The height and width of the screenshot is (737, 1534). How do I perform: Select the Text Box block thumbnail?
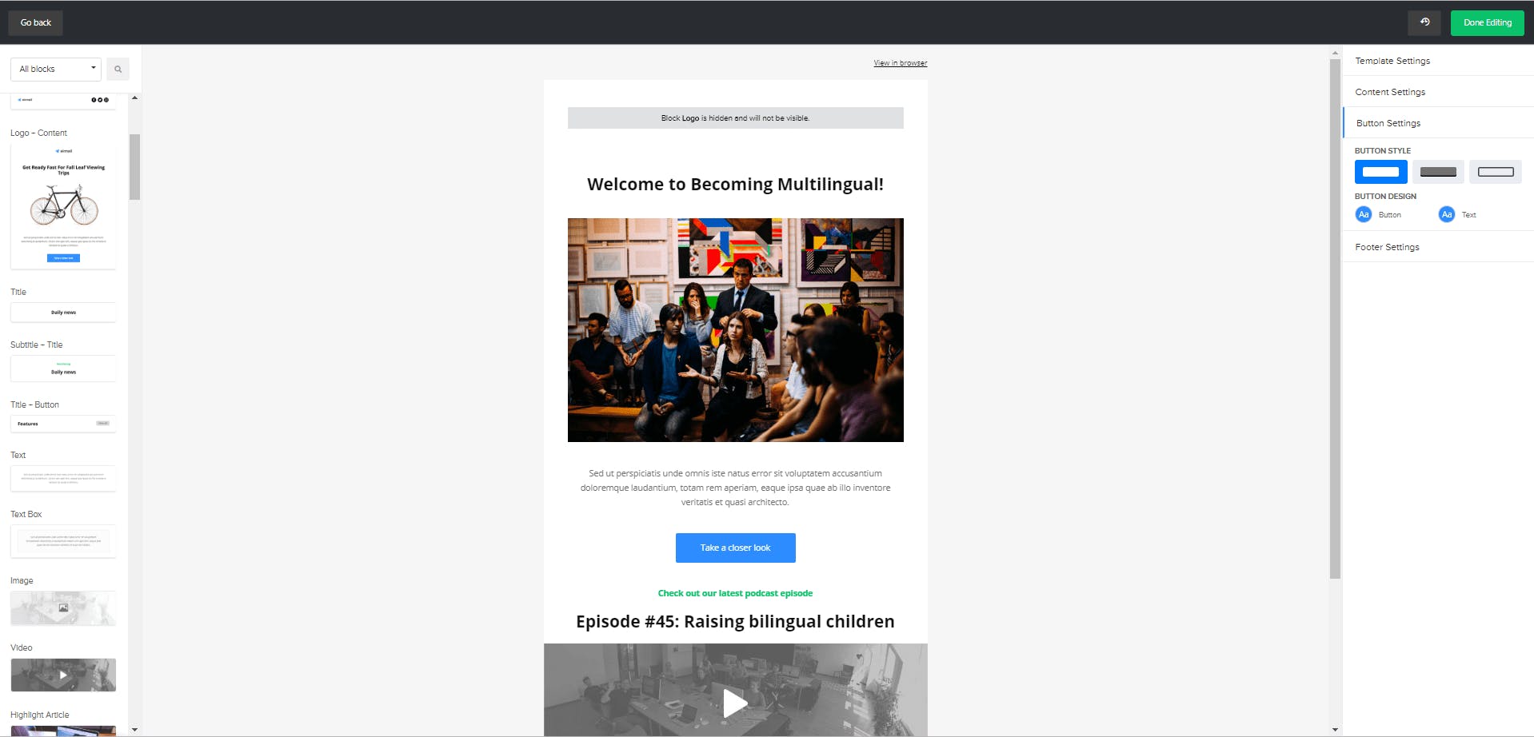[63, 541]
